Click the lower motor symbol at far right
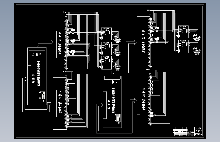This screenshot has height=142, width=220. coord(197,50)
